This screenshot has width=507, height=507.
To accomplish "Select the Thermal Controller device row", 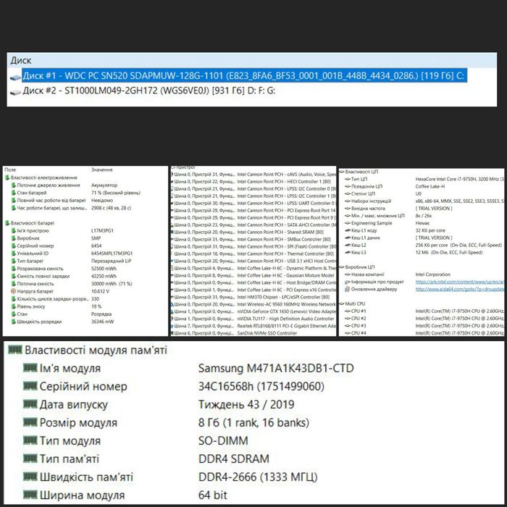I will [253, 253].
